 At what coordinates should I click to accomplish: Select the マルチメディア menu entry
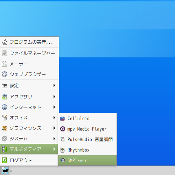pyautogui.click(x=29, y=149)
